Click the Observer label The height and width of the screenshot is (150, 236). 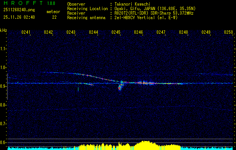[x=76, y=4]
